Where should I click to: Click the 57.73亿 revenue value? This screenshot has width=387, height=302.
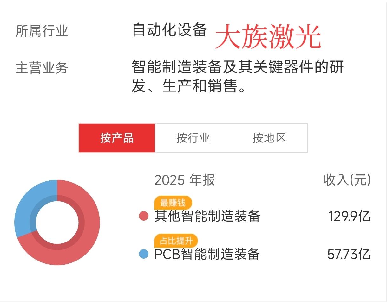click(x=349, y=254)
